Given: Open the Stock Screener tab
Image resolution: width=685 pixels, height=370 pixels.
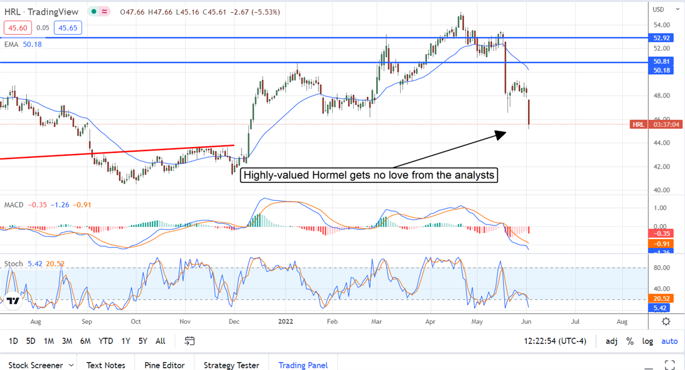Looking at the screenshot, I should [x=36, y=365].
